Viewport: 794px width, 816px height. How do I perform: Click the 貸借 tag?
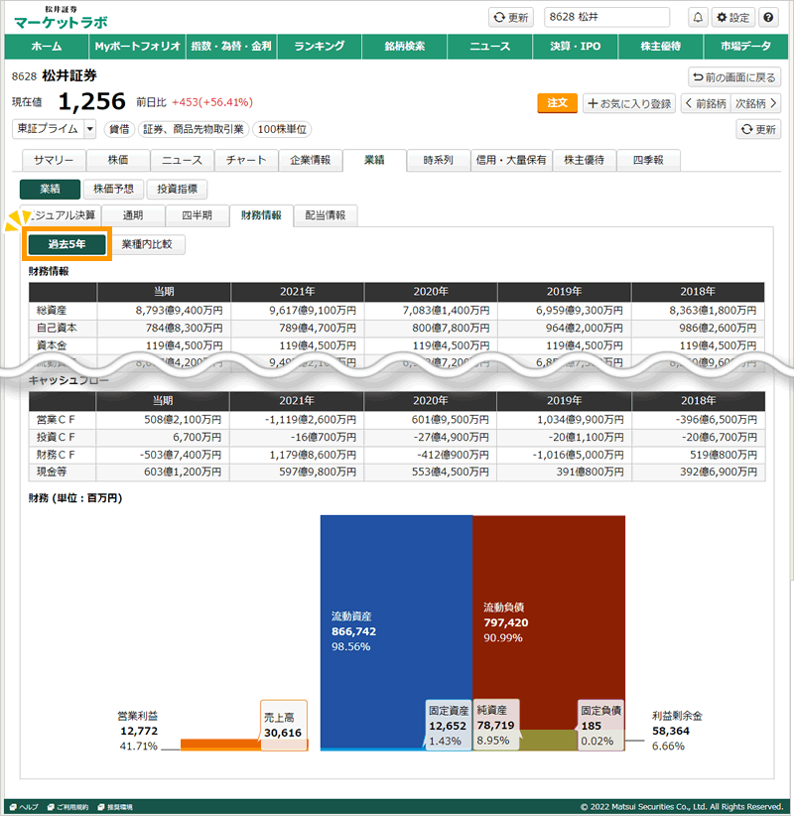(x=119, y=129)
